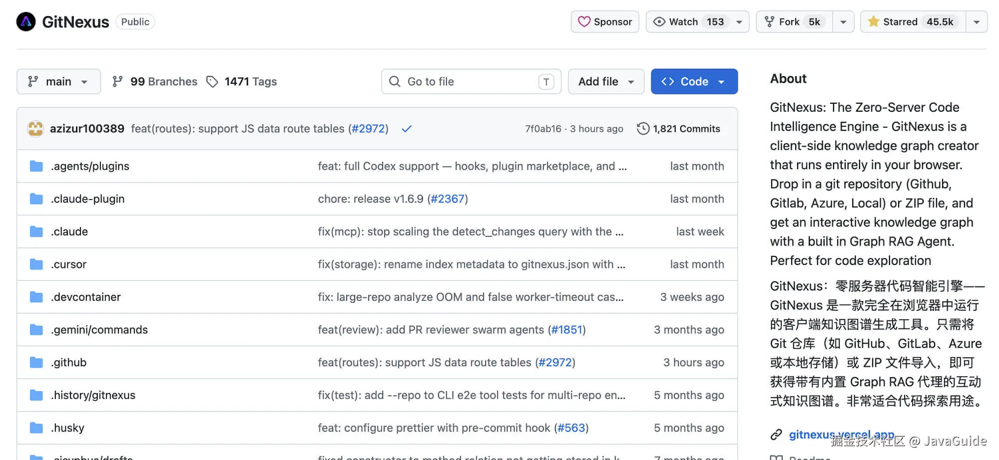Open commit hash 7f0ab16
This screenshot has width=999, height=460.
tap(543, 129)
